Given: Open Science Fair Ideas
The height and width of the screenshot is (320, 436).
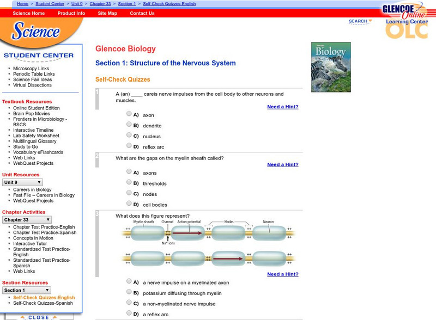Looking at the screenshot, I should click(x=33, y=79).
